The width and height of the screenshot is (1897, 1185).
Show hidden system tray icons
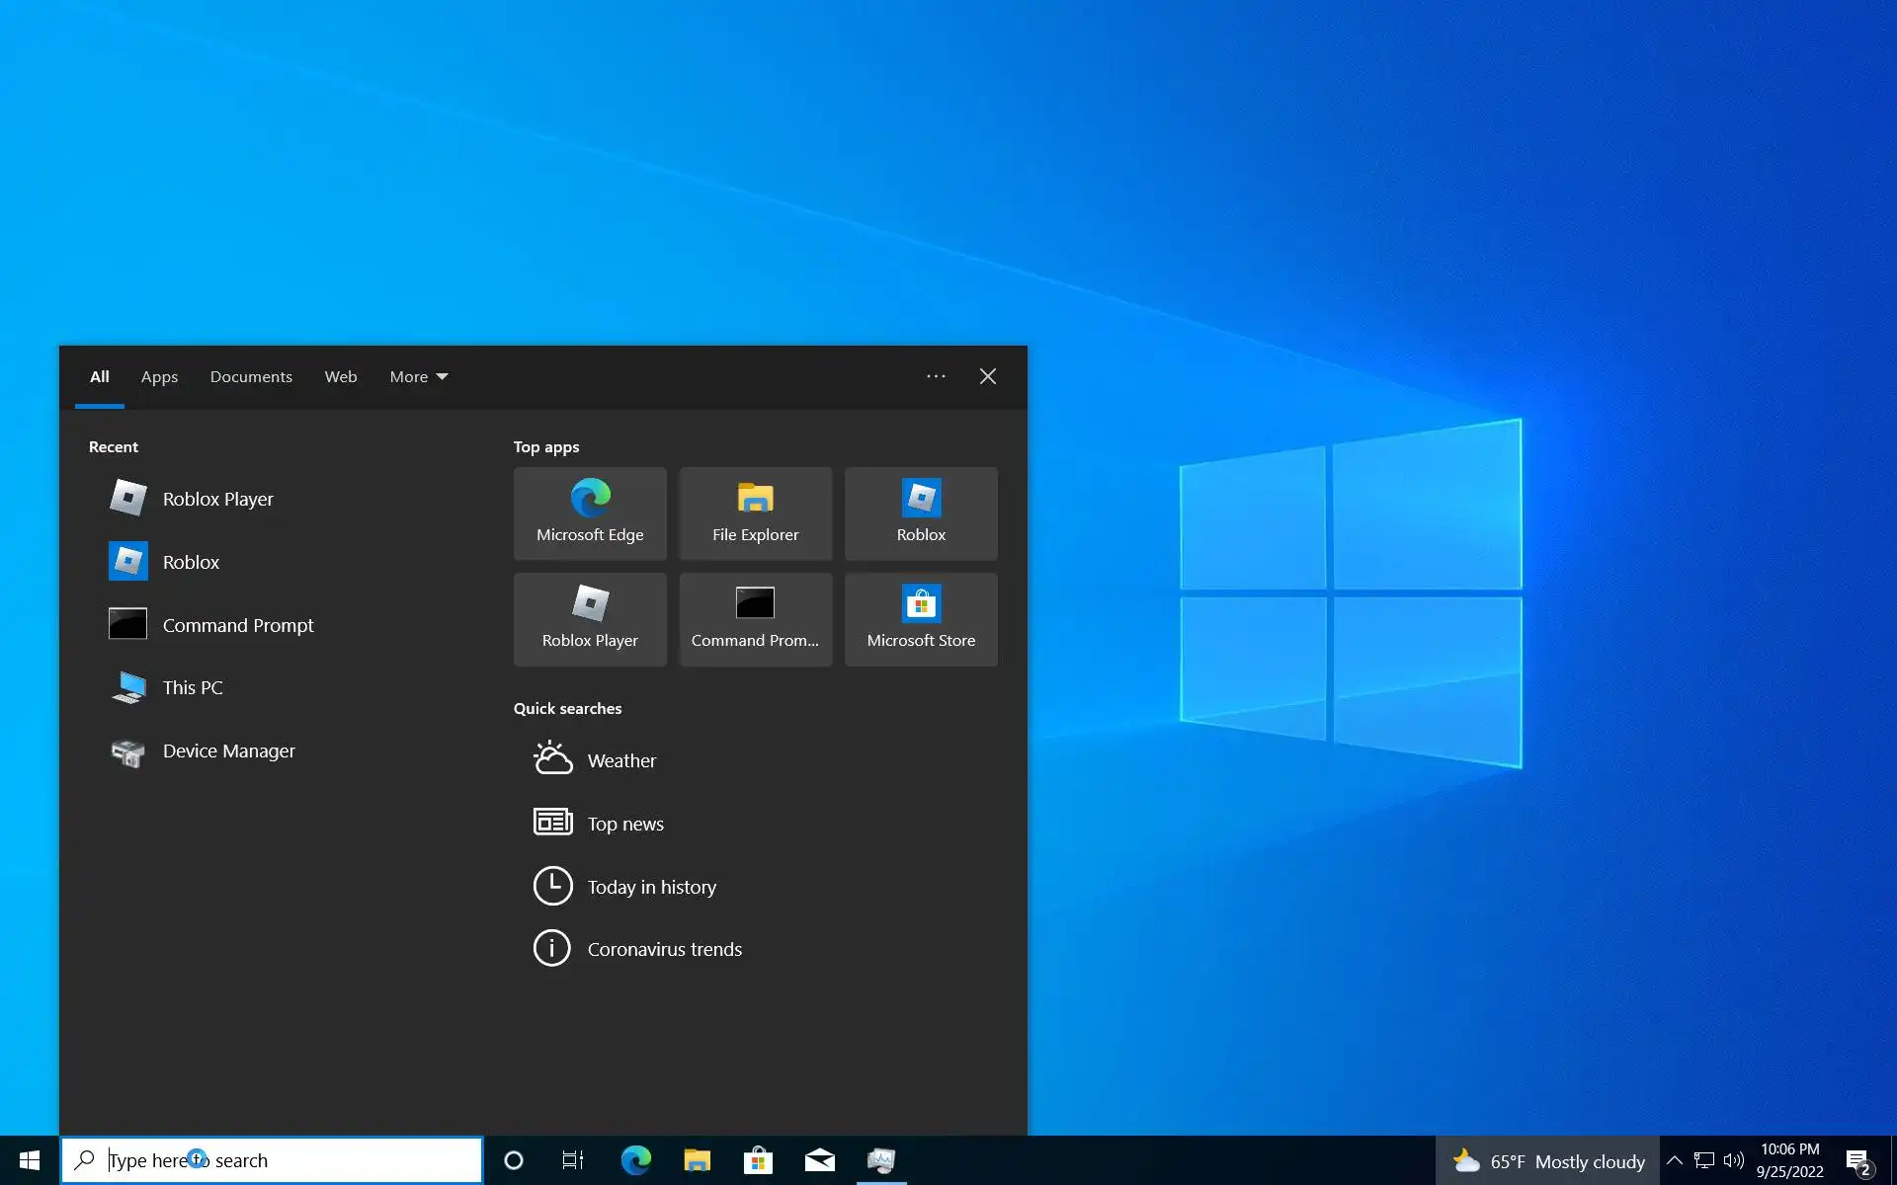(1675, 1160)
